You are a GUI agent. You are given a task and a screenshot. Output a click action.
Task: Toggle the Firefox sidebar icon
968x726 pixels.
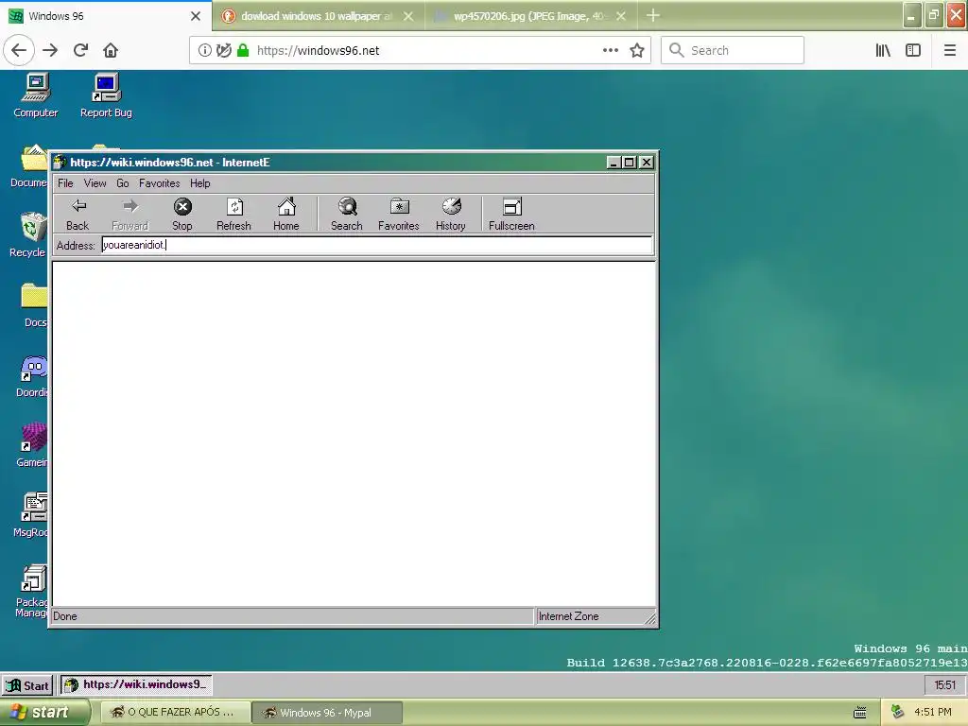click(913, 51)
